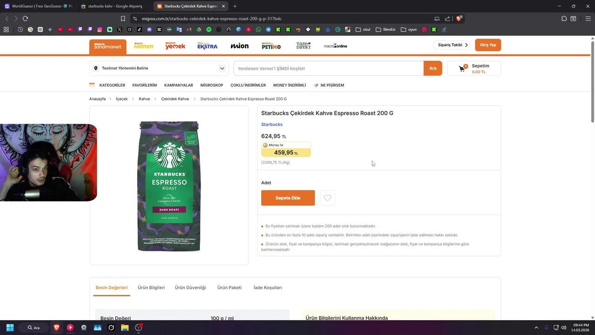Open the oyun bookmarks folder
595x335 pixels.
coord(409,29)
